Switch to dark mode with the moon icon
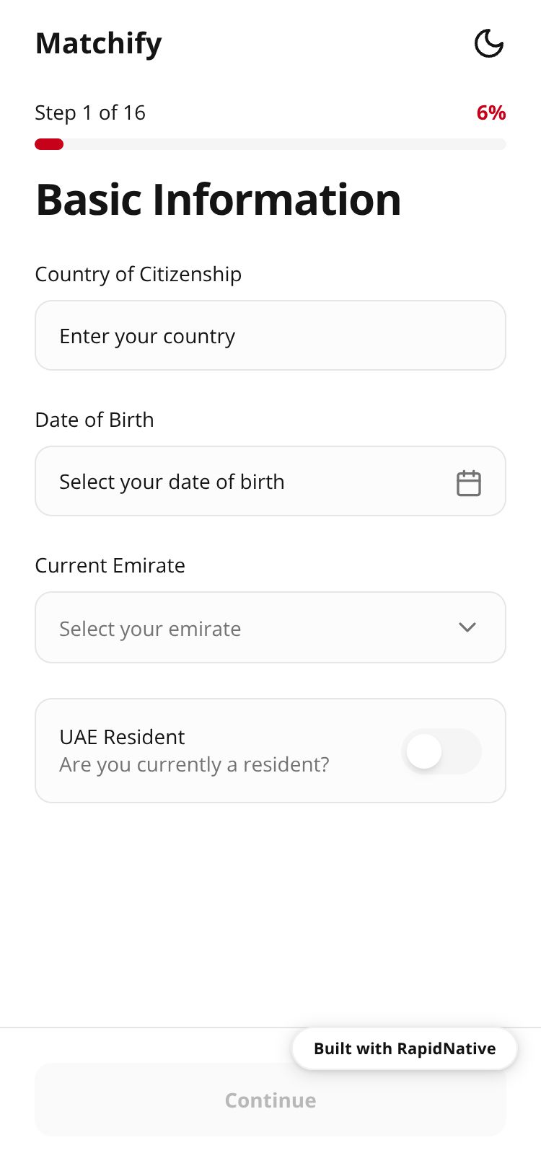 (x=488, y=43)
